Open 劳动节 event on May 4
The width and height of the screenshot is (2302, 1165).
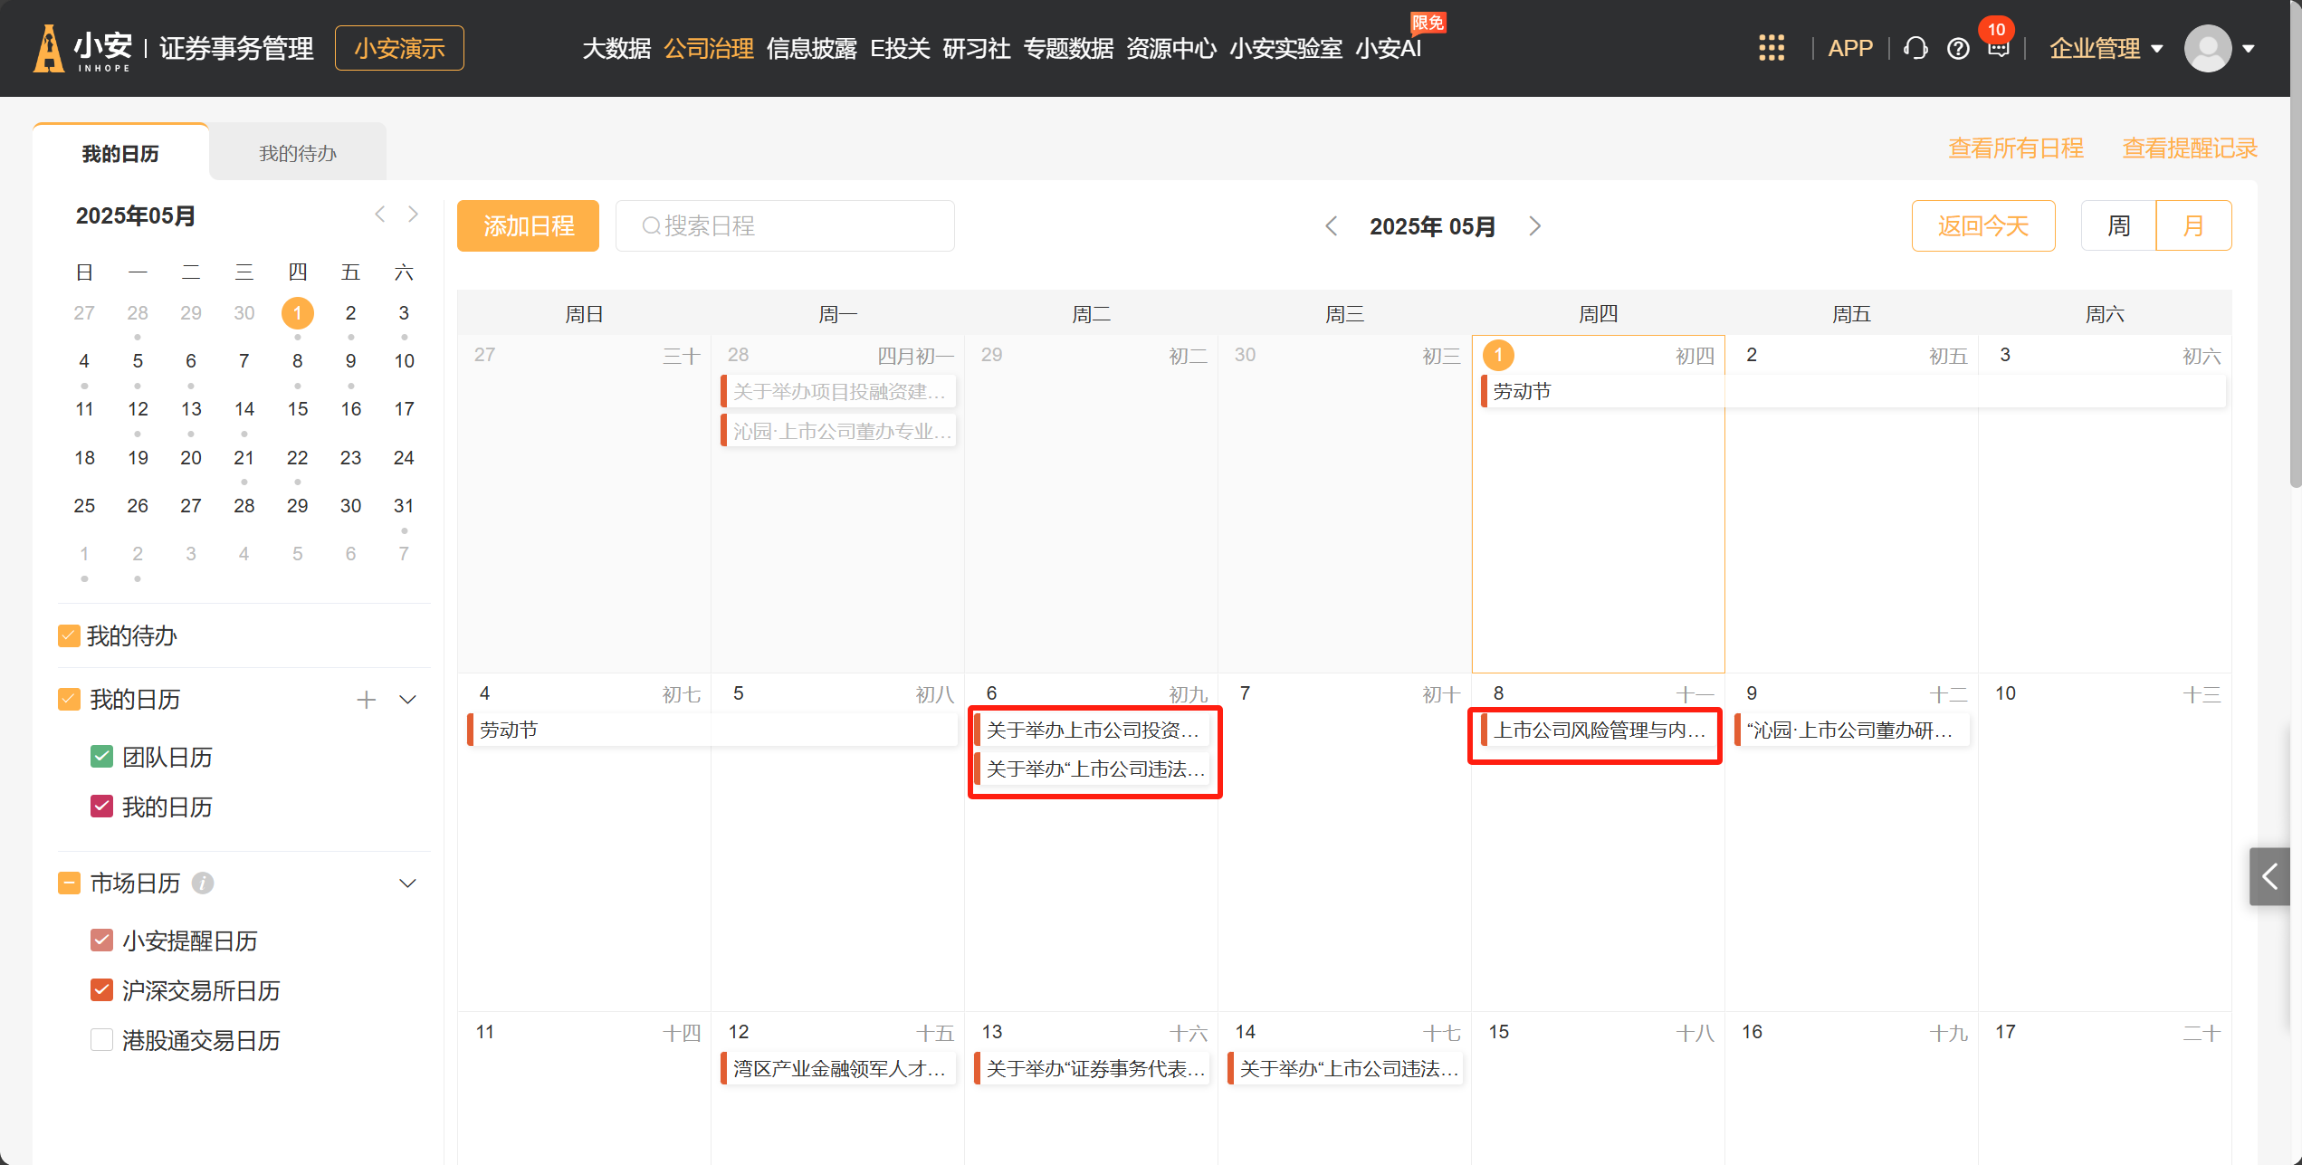[x=712, y=730]
